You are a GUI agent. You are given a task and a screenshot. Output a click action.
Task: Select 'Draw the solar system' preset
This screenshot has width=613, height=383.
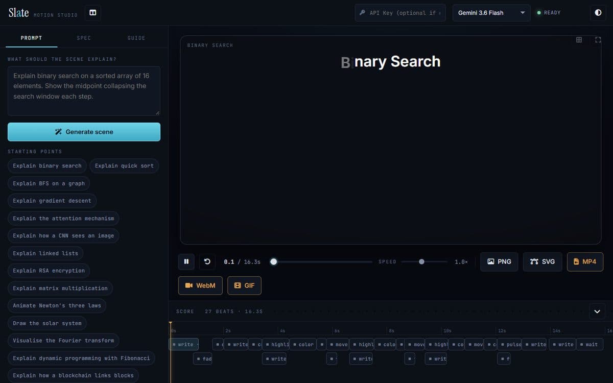pyautogui.click(x=47, y=323)
